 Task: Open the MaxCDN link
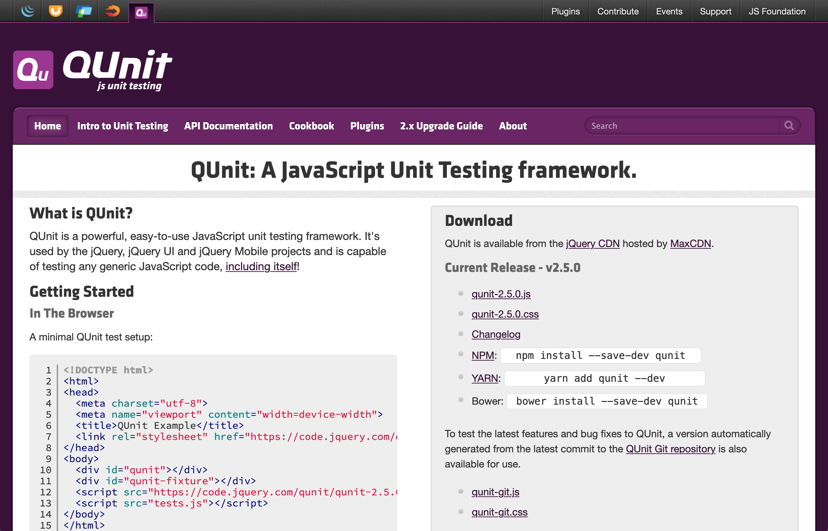coord(691,244)
